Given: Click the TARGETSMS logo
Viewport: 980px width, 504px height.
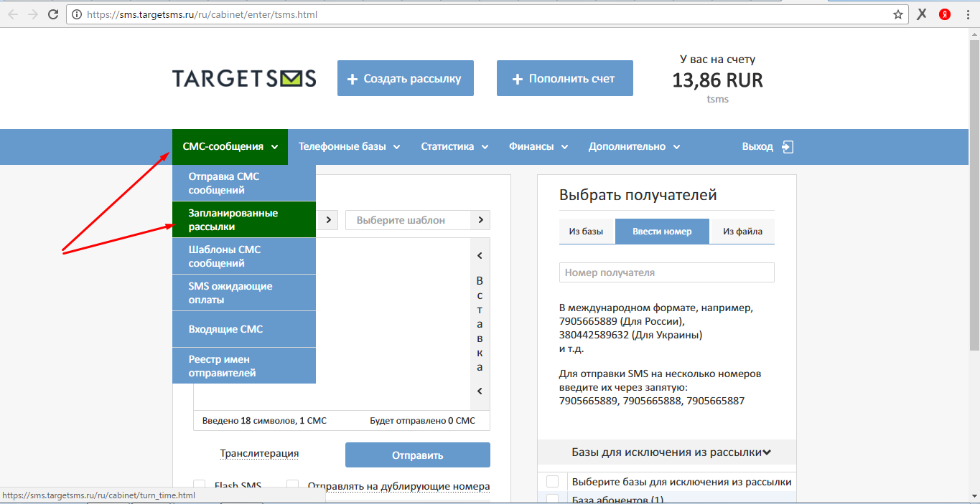Looking at the screenshot, I should 244,78.
